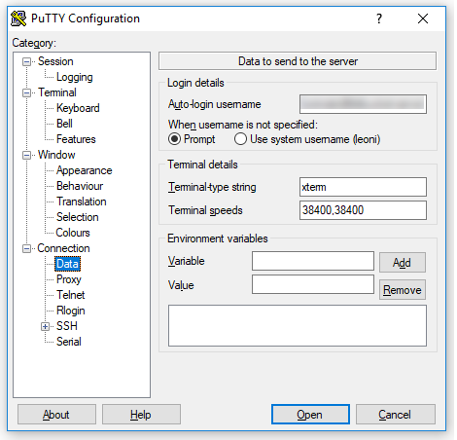The image size is (457, 440).
Task: Click the Remove button
Action: [403, 290]
